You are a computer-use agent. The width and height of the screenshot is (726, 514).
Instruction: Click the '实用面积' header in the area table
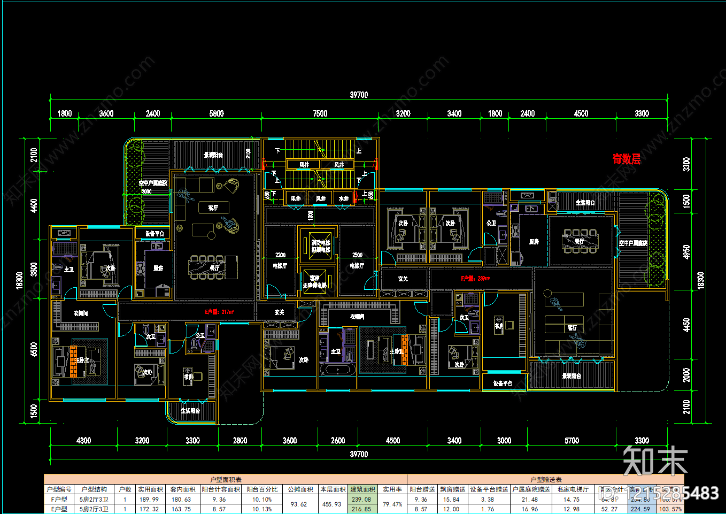coord(150,489)
